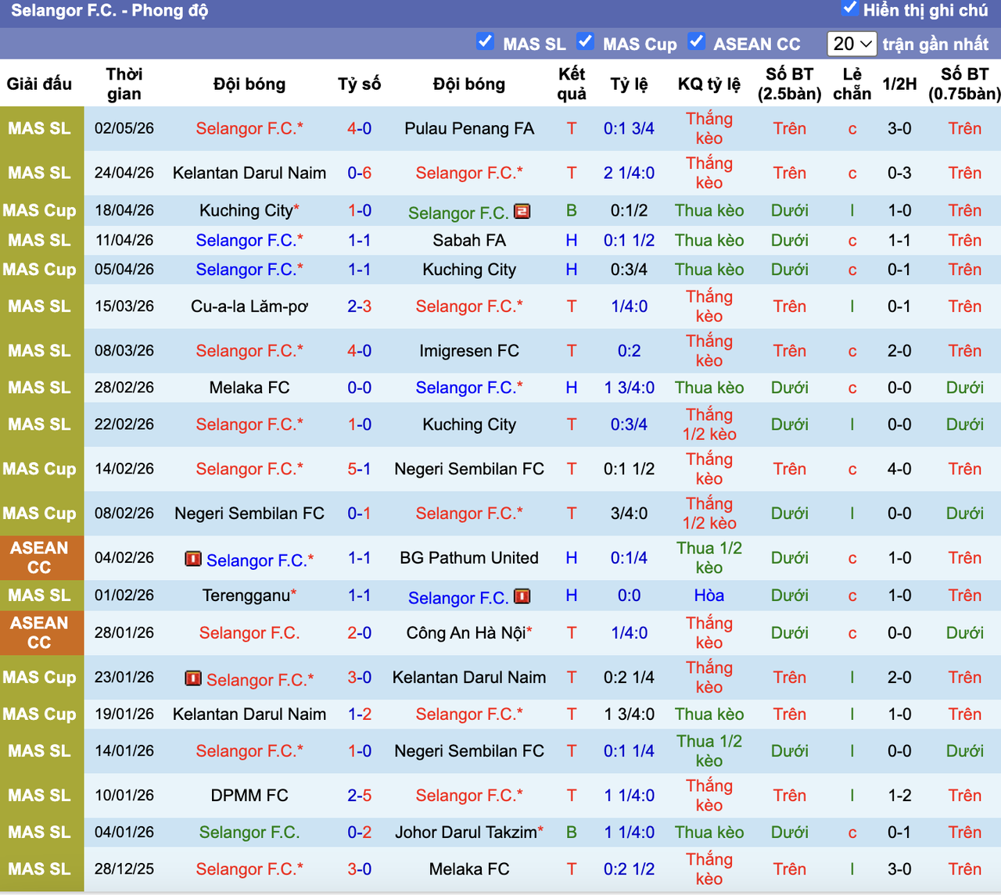Open Kuching City in the 22/02/26 row
1001x895 pixels.
coord(469,424)
